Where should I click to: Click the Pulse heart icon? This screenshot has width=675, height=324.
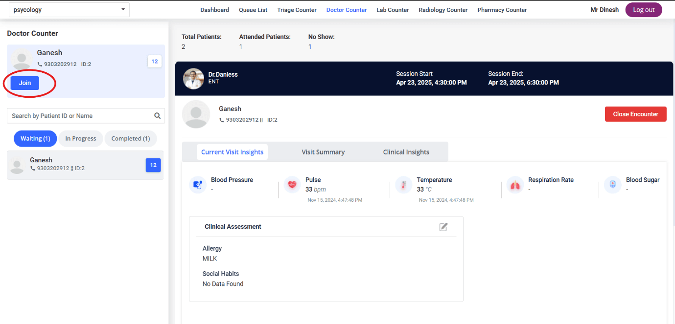click(292, 185)
